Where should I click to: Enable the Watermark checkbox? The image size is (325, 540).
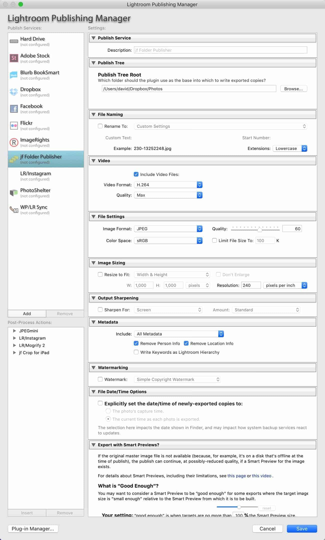tap(100, 379)
